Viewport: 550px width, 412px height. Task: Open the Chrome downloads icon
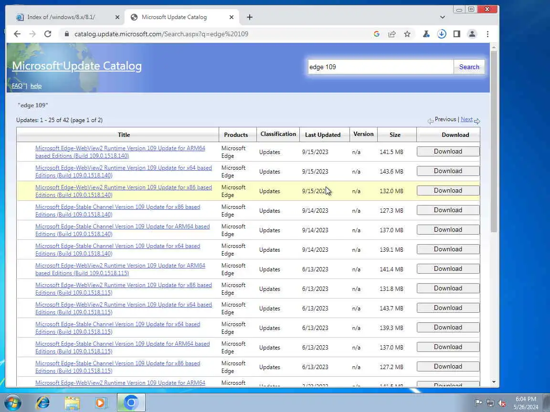coord(442,34)
